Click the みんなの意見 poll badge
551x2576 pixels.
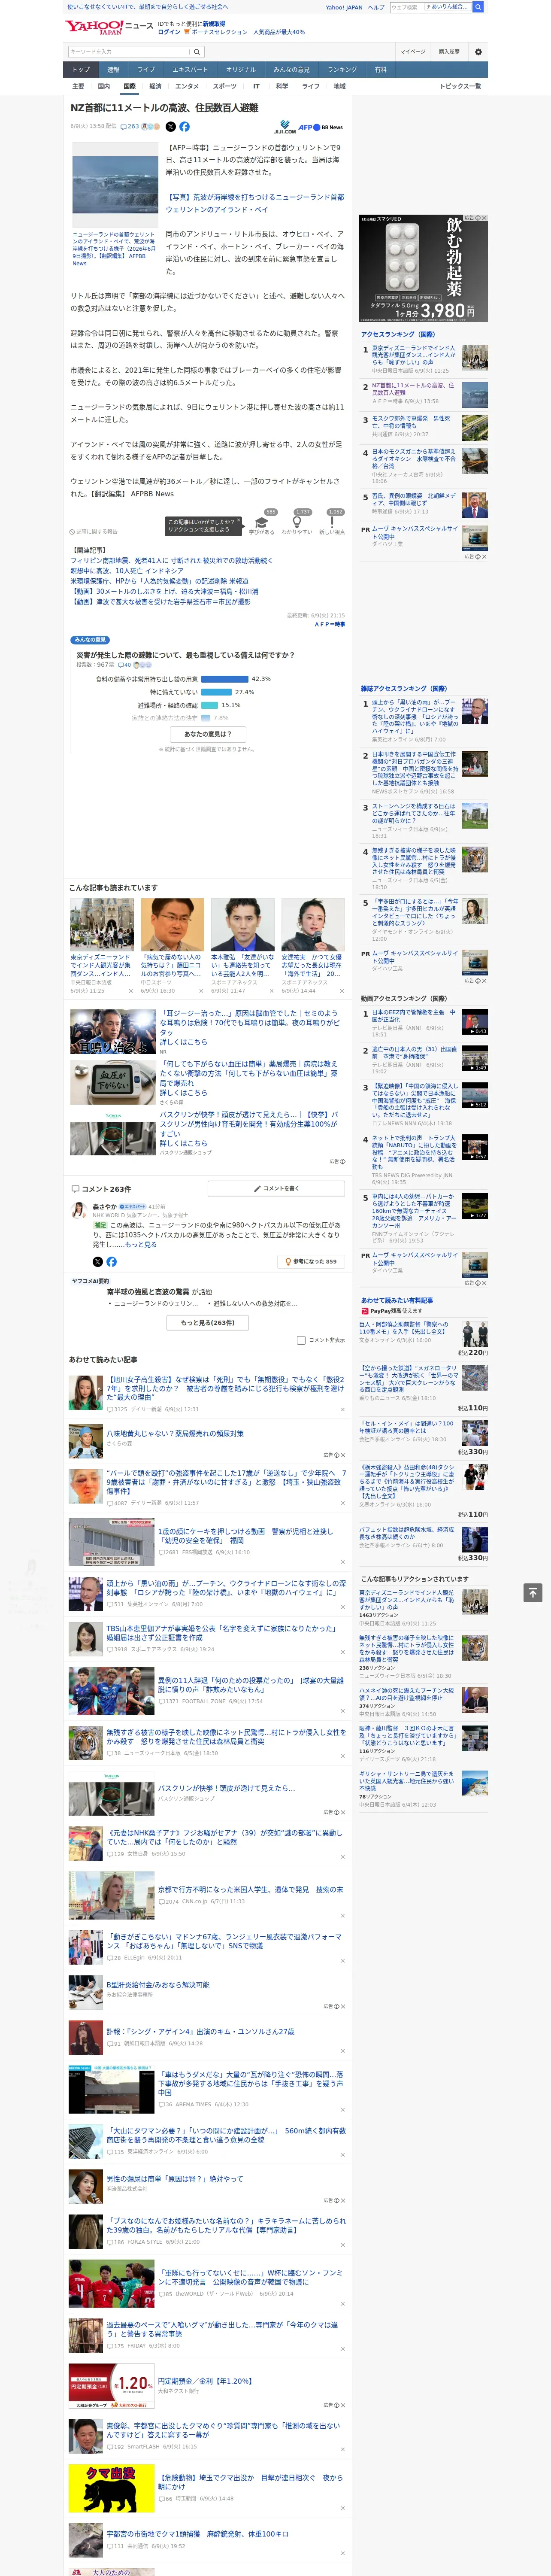coord(90,640)
